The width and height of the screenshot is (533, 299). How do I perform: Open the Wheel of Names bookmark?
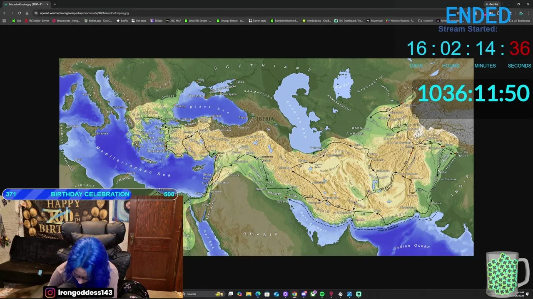pos(400,21)
